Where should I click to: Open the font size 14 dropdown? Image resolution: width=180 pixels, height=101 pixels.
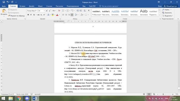tap(44, 11)
